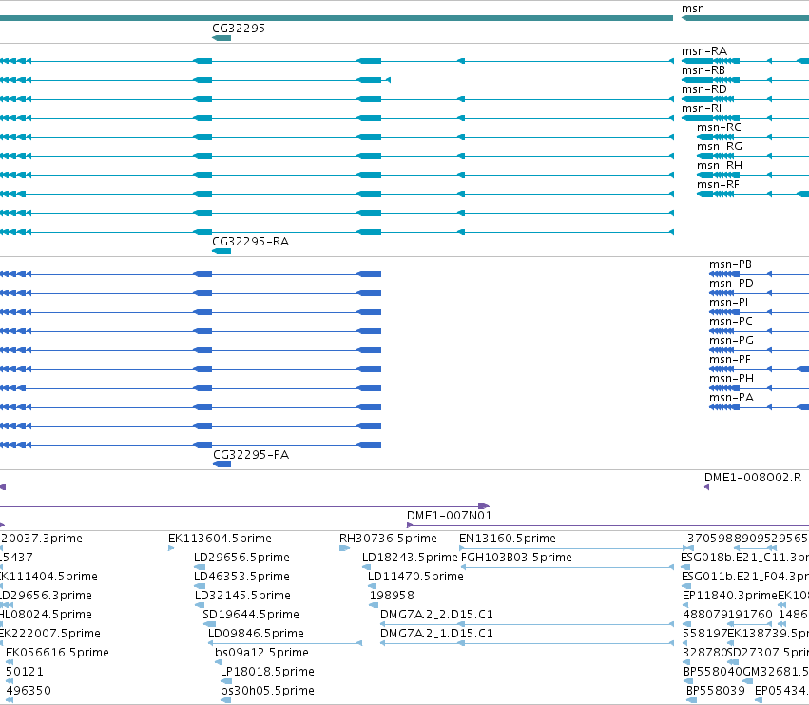Select the RH30736.5prime EST label
This screenshot has height=705, width=809.
[x=388, y=539]
